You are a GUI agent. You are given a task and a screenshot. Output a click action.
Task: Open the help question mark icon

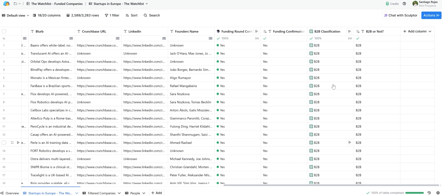(x=404, y=4)
